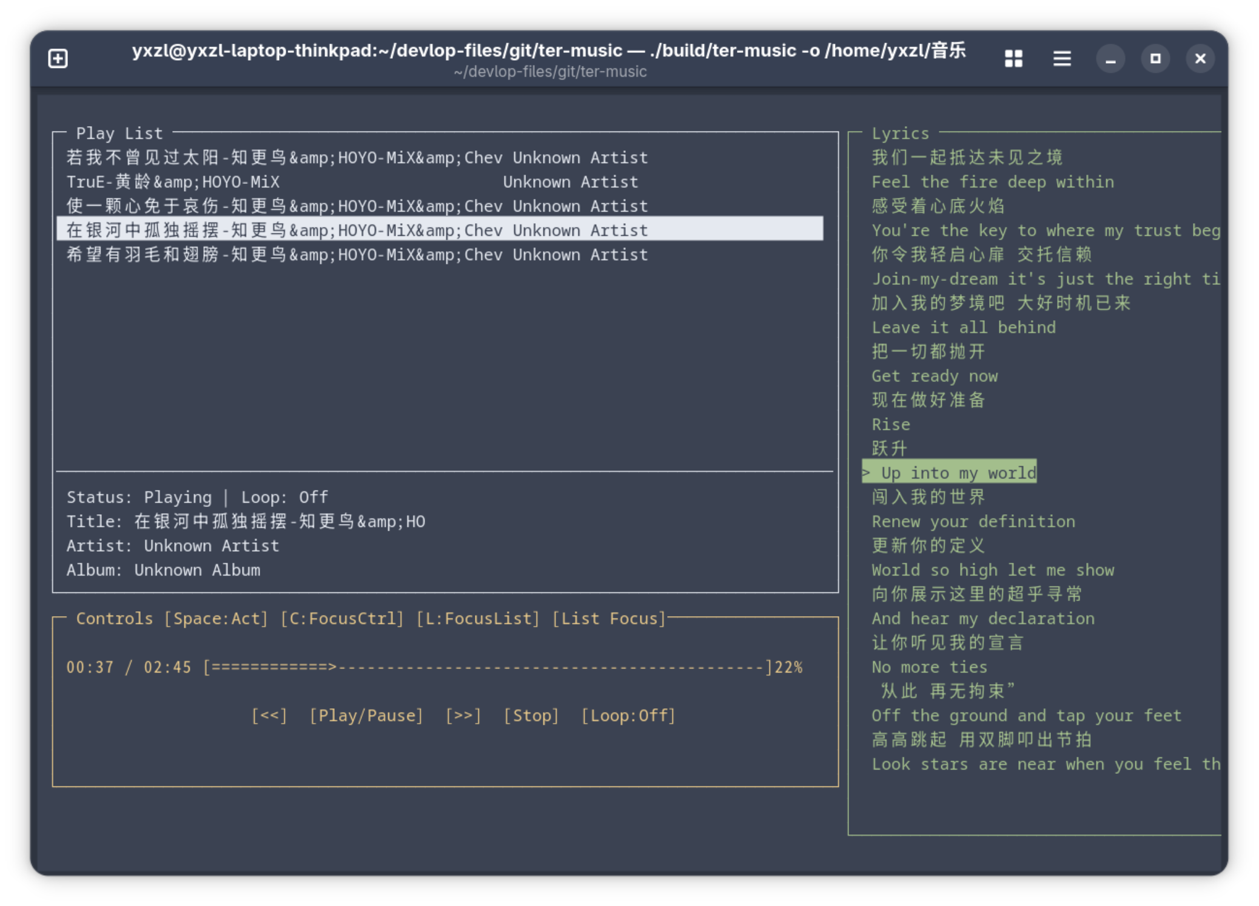Open a new terminal tab with plus icon
Screen dimensions: 1259x906
pos(58,58)
